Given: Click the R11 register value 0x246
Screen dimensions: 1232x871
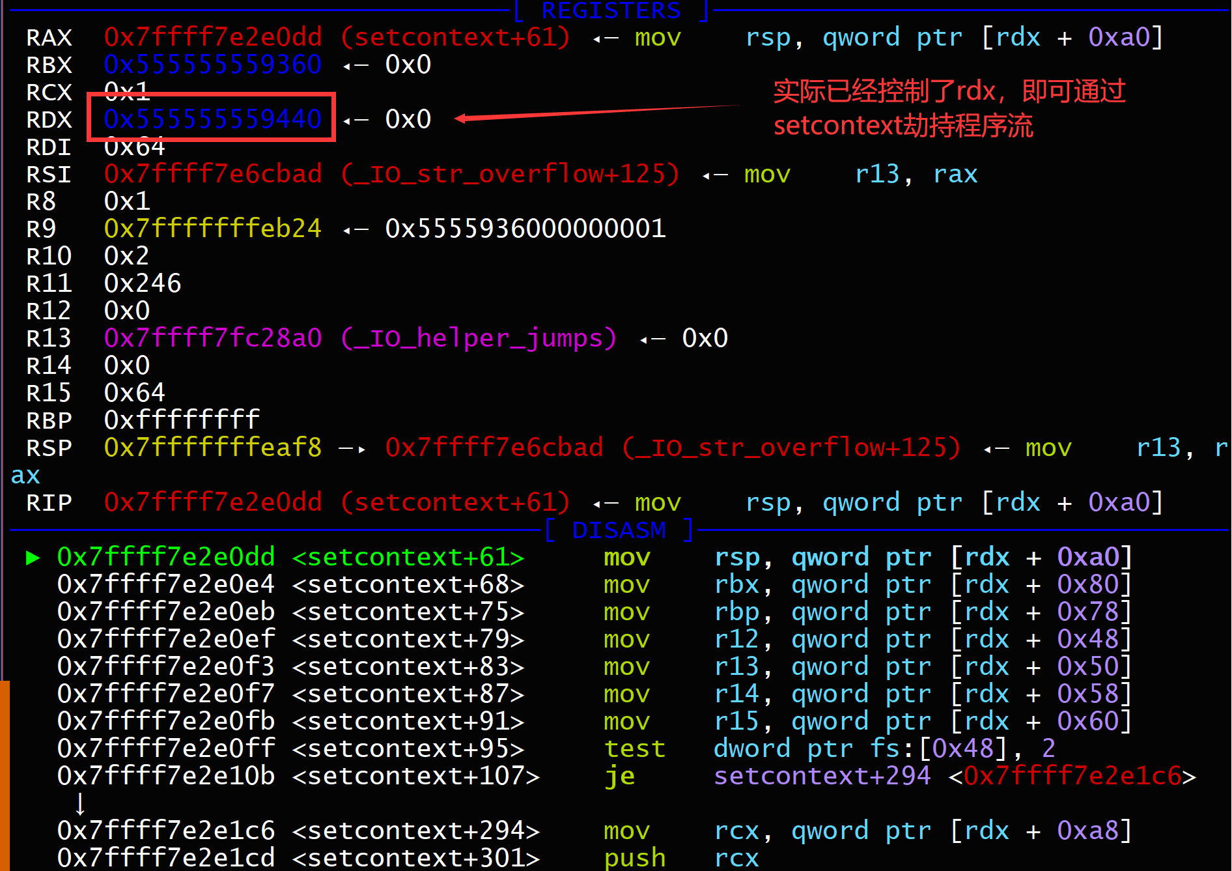Looking at the screenshot, I should [143, 284].
